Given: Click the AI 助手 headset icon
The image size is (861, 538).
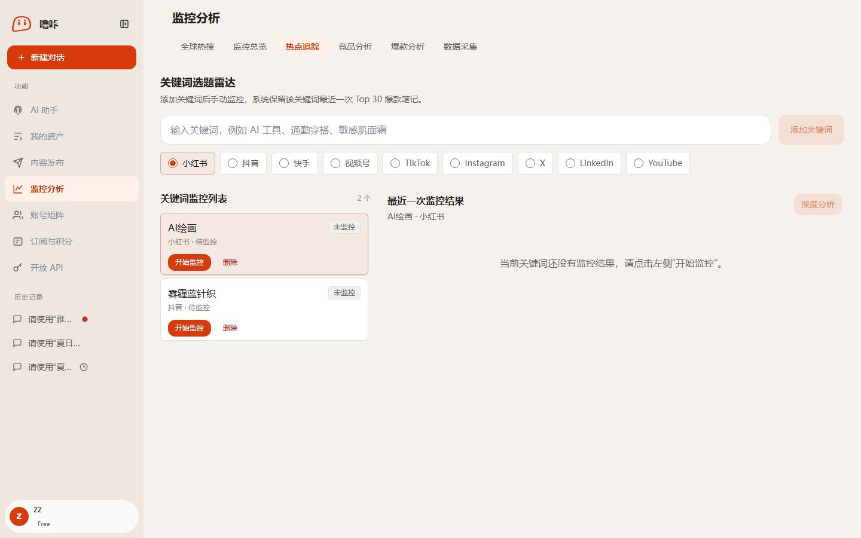Looking at the screenshot, I should pos(18,110).
